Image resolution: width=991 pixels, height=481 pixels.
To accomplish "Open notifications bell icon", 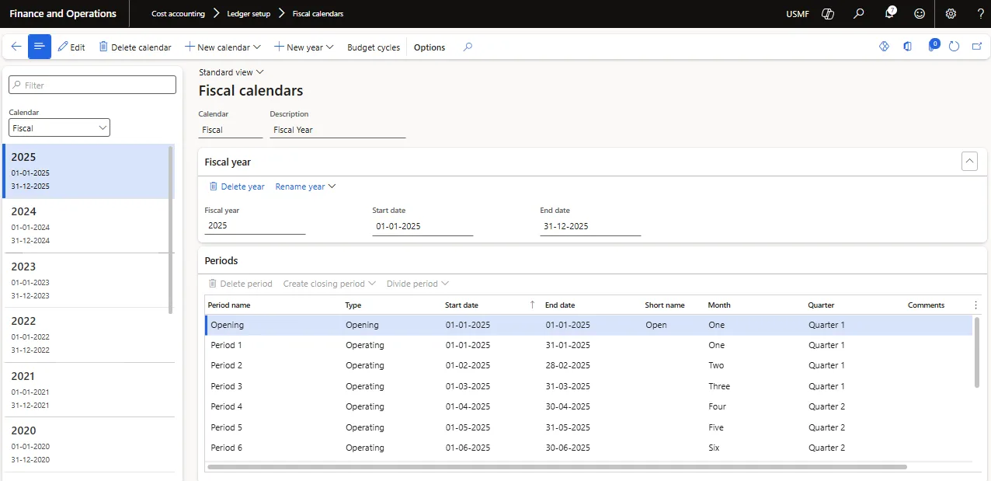I will (890, 14).
